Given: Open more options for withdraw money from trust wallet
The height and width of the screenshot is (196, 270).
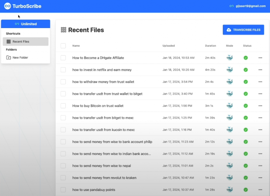Looking at the screenshot, I should click(260, 82).
